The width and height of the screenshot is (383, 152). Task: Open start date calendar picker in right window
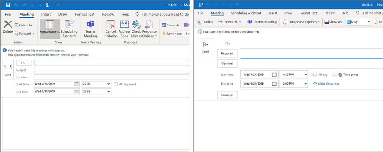pos(274,75)
